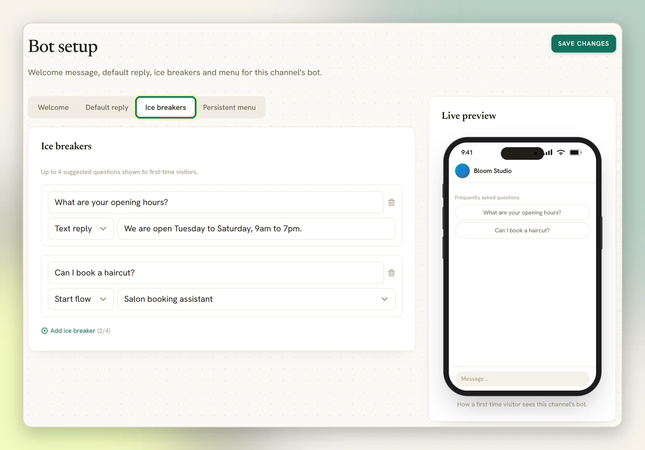Tap the haircut suggestion in phone preview

click(x=522, y=230)
